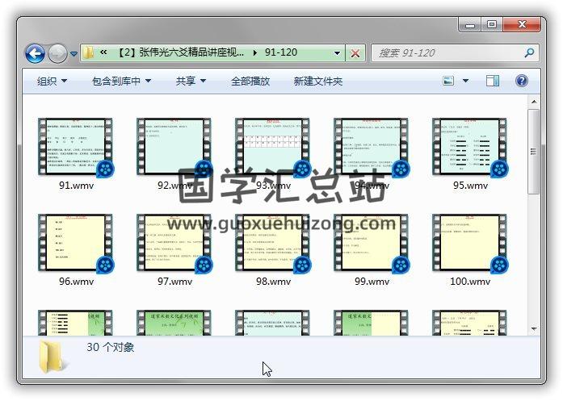Image resolution: width=563 pixels, height=401 pixels.
Task: Click the vertical scrollbar thumb
Action: tap(534, 152)
